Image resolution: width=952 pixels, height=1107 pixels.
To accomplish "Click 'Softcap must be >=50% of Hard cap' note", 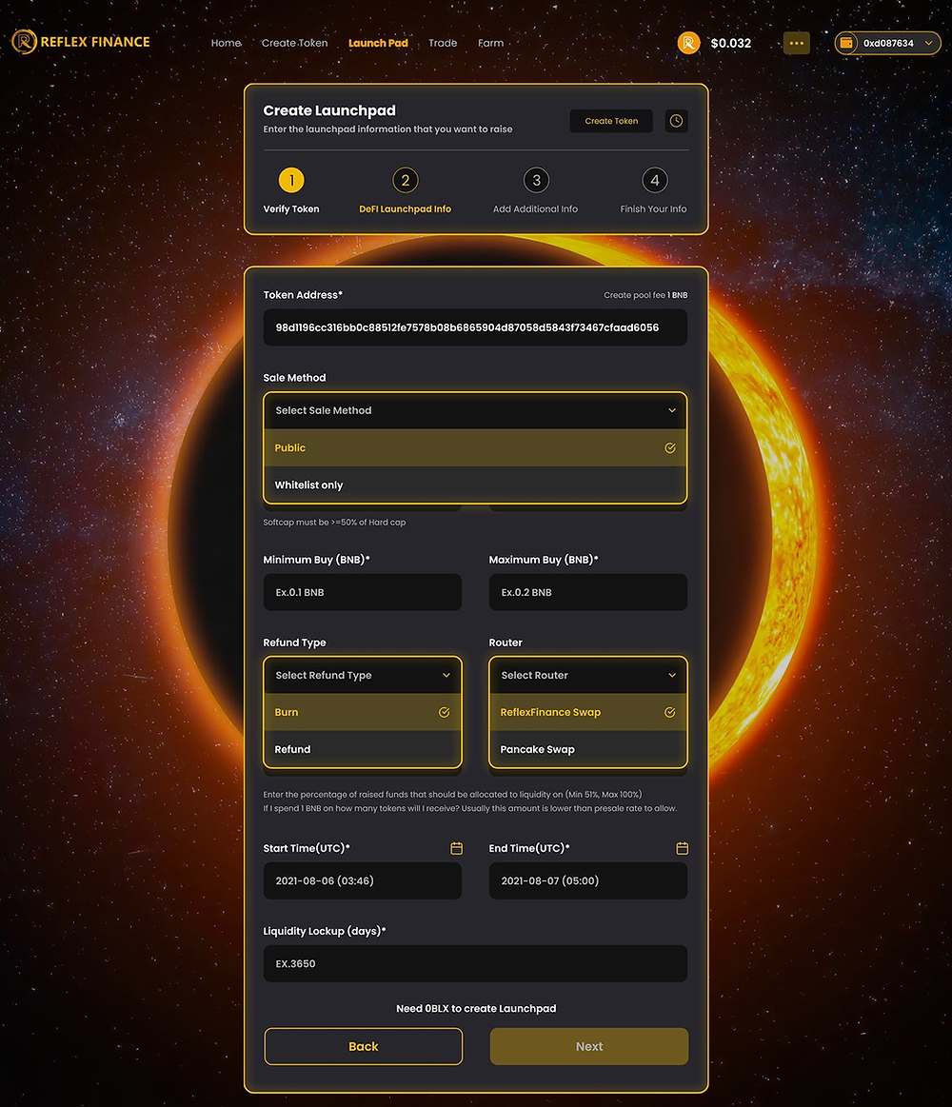I will (334, 523).
